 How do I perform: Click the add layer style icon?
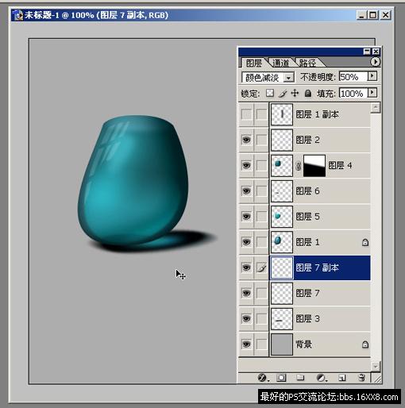pos(262,377)
